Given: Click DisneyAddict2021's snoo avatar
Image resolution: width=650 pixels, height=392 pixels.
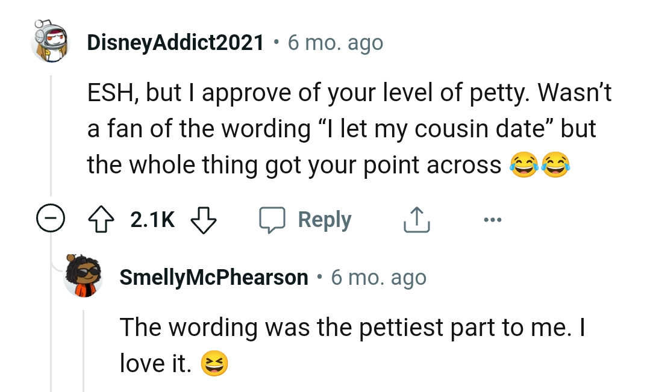Looking at the screenshot, I should click(51, 42).
